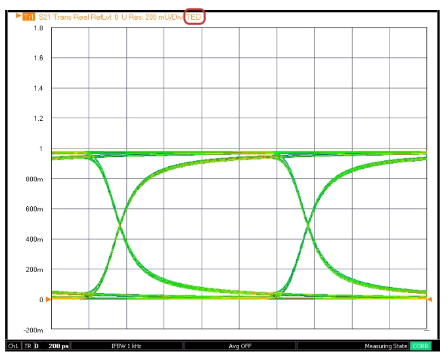Click the Avg OFF status entry
This screenshot has width=446, height=362.
click(x=240, y=346)
